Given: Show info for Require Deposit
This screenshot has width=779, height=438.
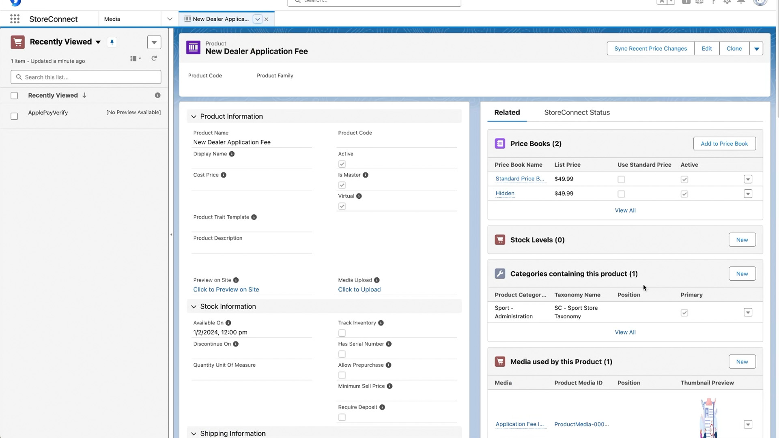Looking at the screenshot, I should tap(382, 408).
